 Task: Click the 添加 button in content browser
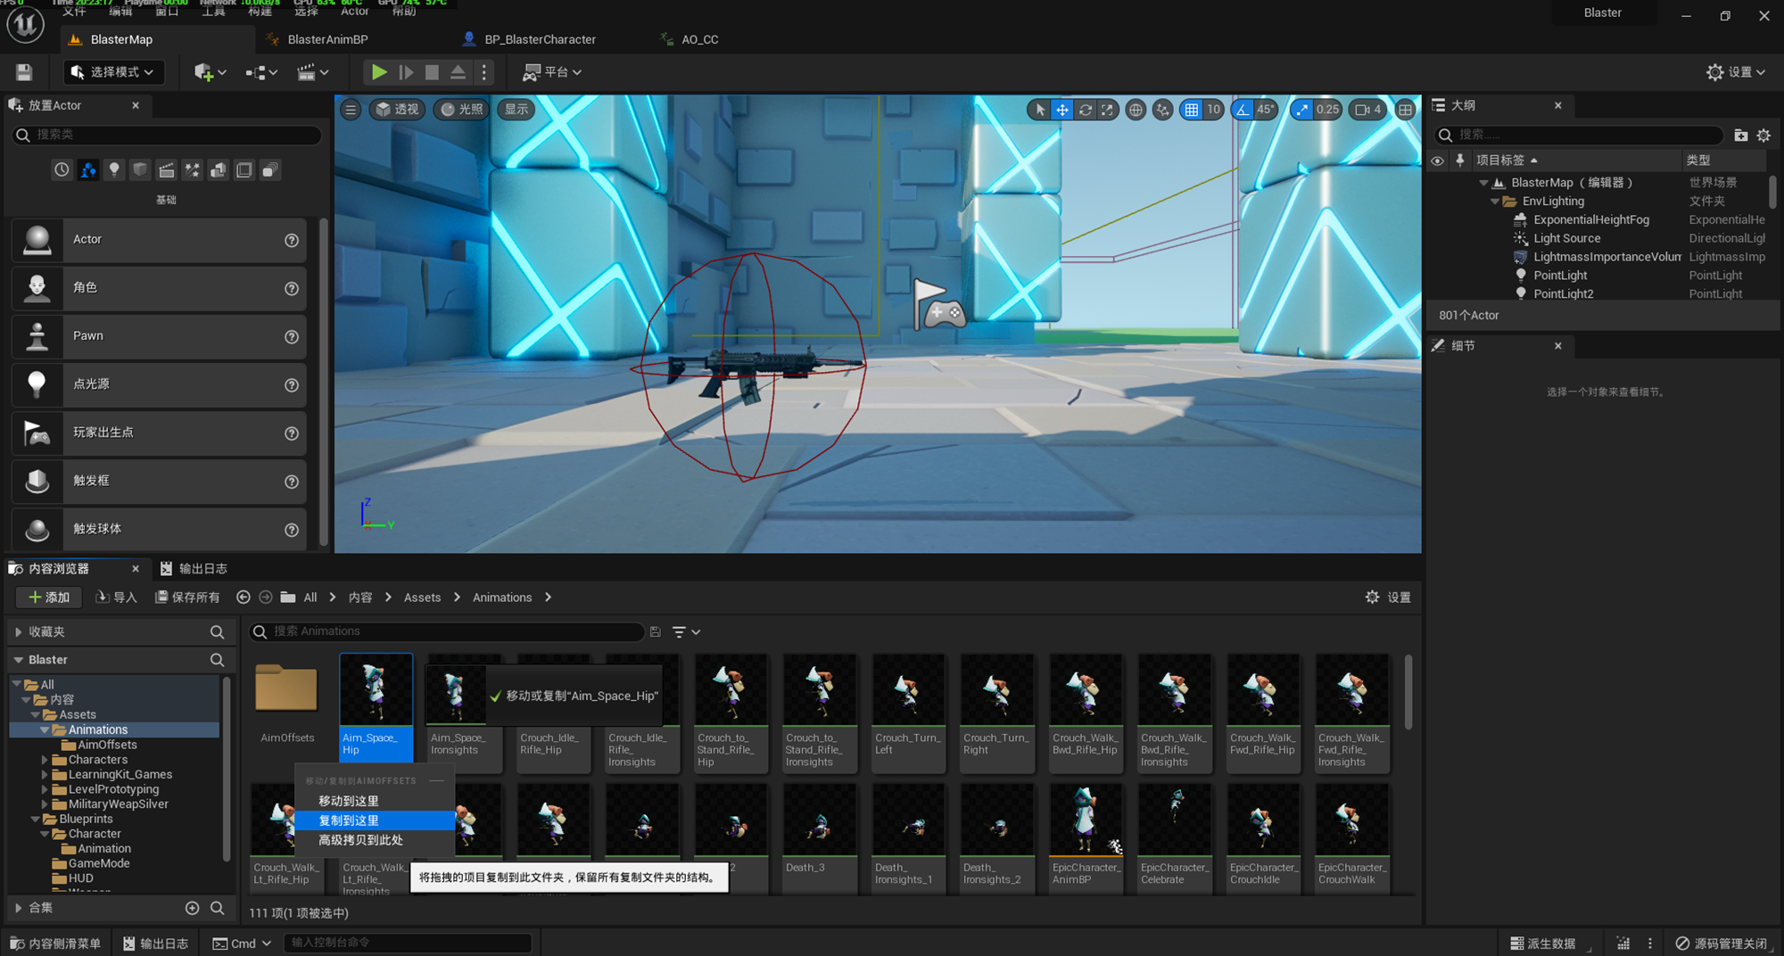click(x=49, y=597)
